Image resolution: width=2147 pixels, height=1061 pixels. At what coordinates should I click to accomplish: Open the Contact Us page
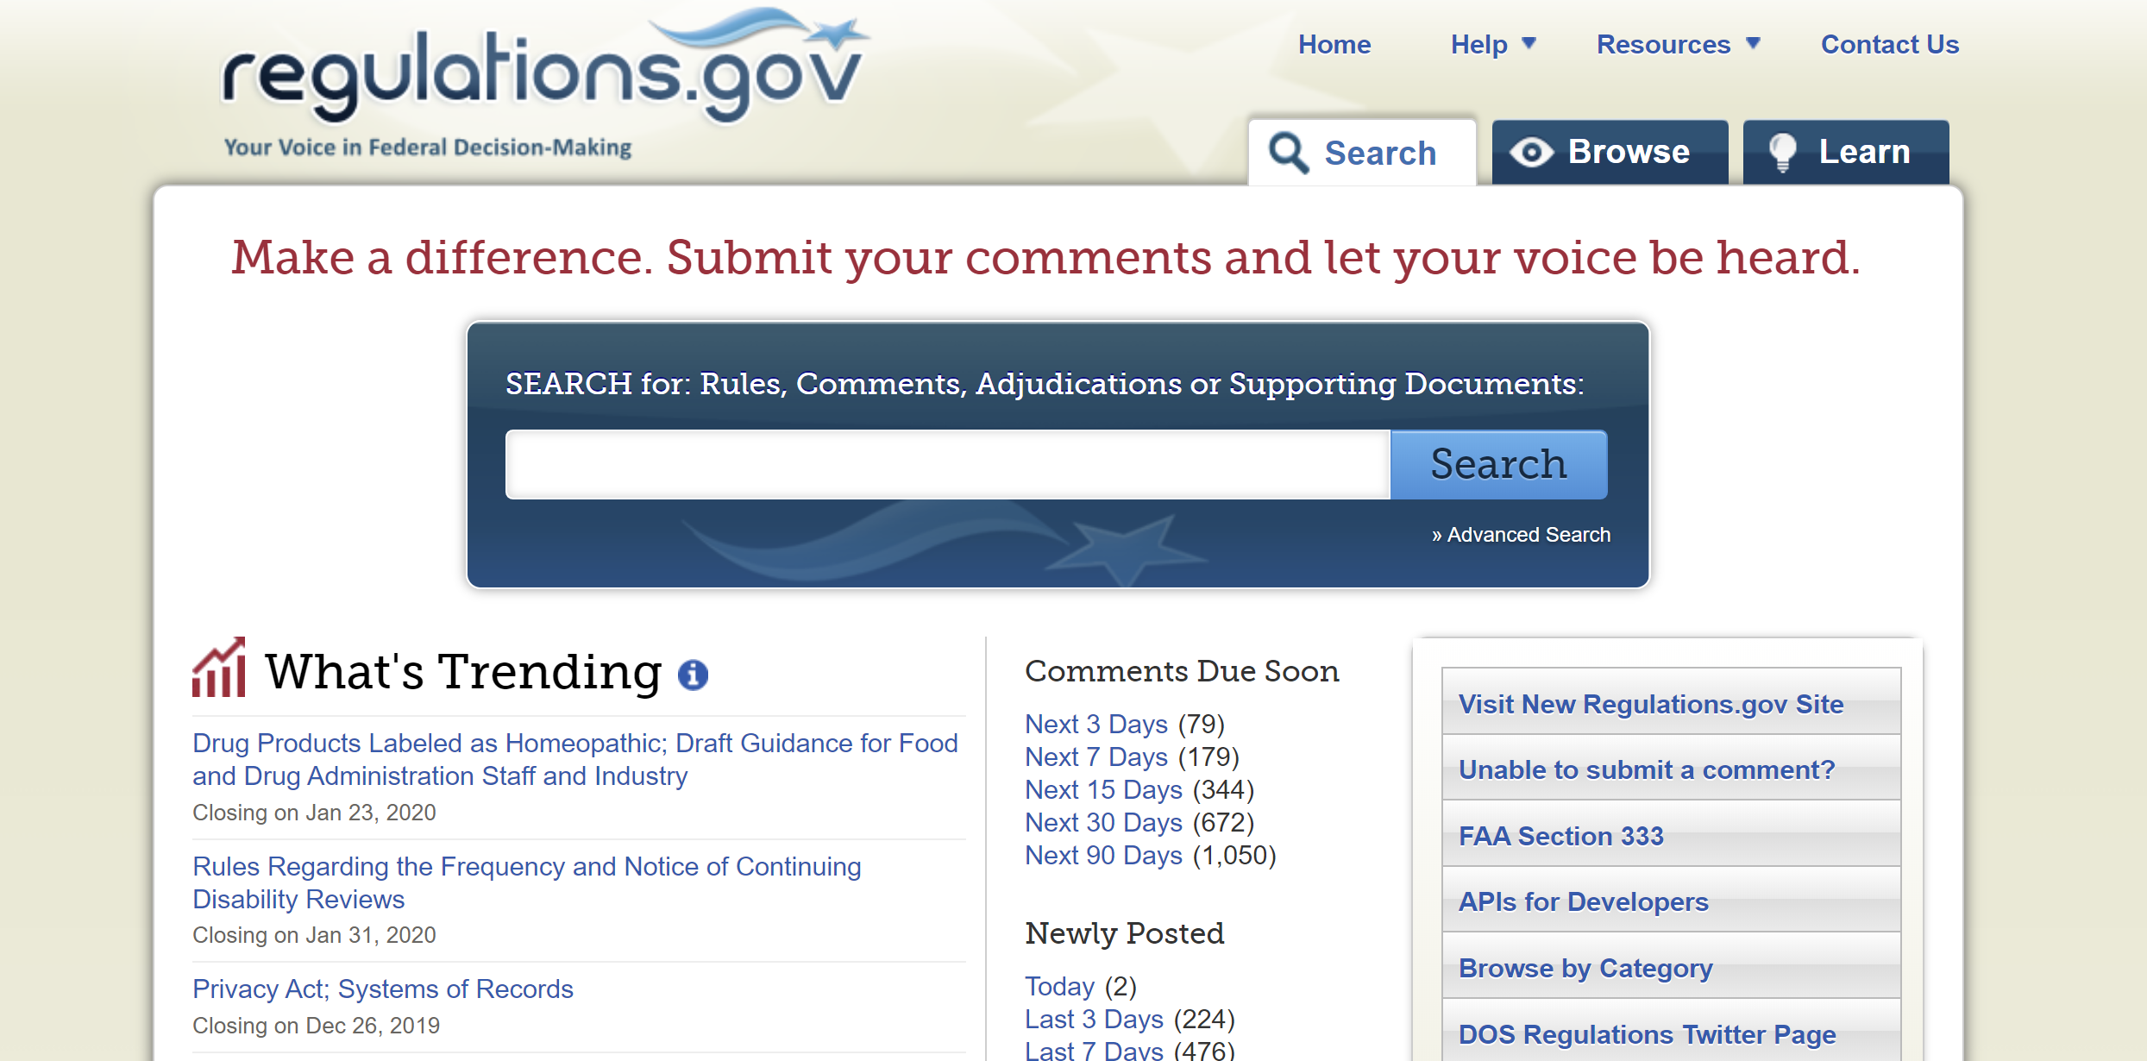pyautogui.click(x=1890, y=44)
